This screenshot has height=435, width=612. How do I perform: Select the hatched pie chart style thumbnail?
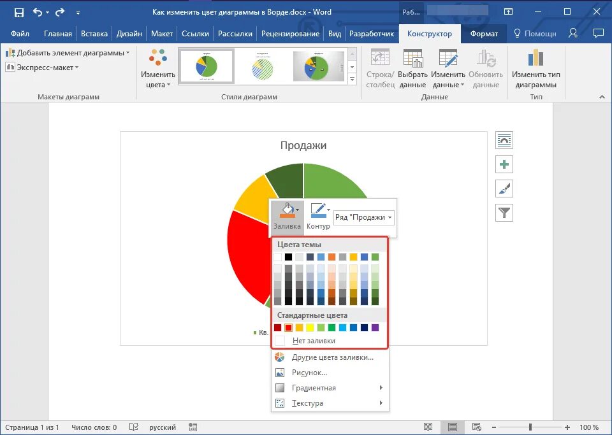263,66
